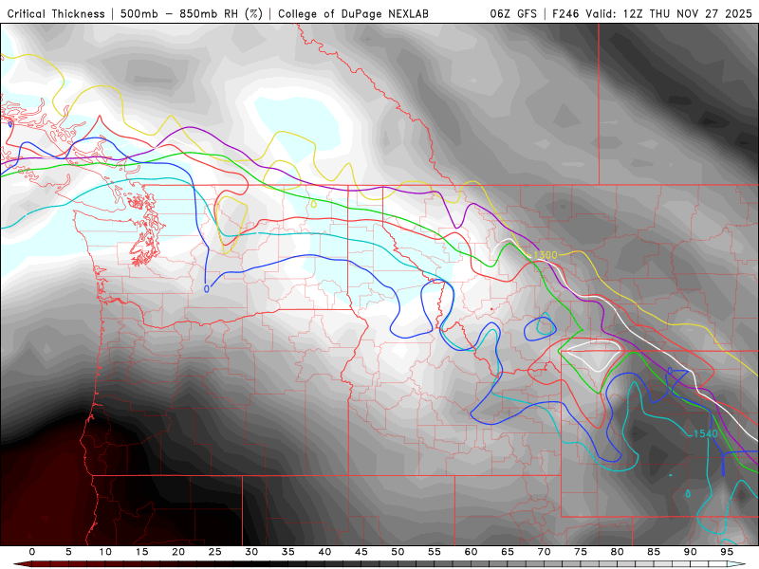This screenshot has height=569, width=759.
Task: Click the "55" tick on the color scale
Action: point(435,552)
